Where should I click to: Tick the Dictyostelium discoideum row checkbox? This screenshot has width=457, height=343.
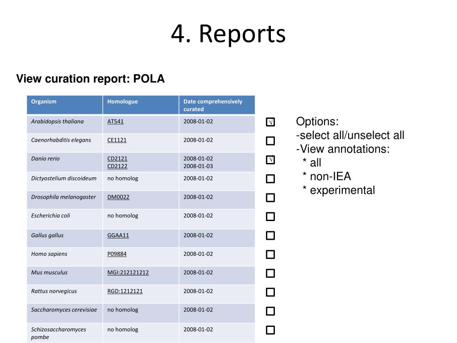pyautogui.click(x=270, y=179)
